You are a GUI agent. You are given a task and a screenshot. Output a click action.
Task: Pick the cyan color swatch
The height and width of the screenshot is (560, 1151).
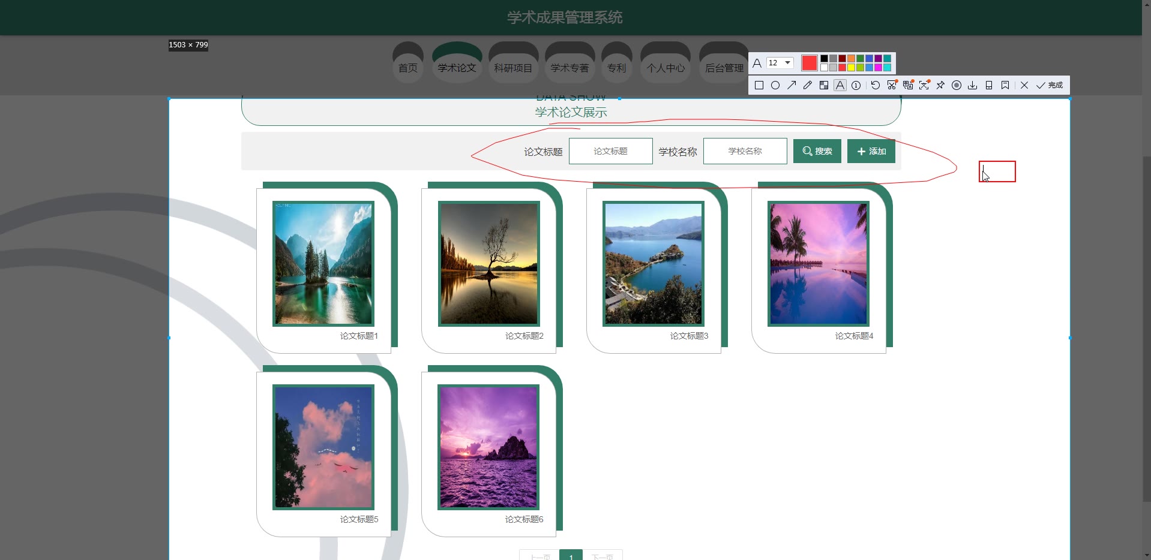[887, 67]
